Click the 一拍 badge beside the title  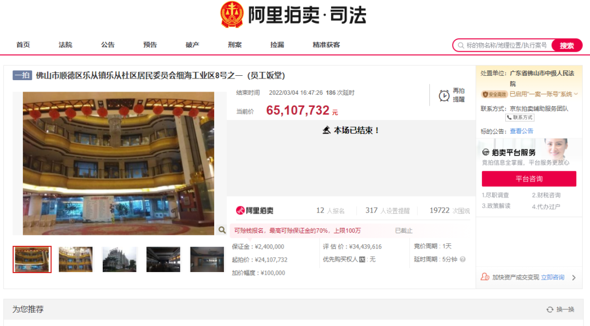click(22, 75)
